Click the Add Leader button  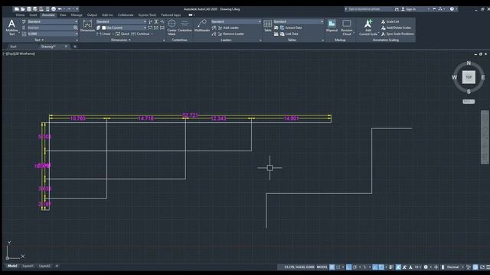(228, 27)
